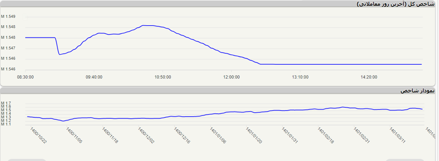Screen dimensions: 439x161
Task: Click the sharp dip in the intraday line
Action: pos(59,54)
